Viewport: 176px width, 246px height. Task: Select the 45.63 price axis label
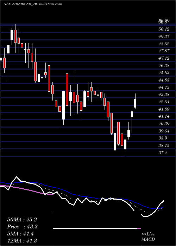coord(164,73)
